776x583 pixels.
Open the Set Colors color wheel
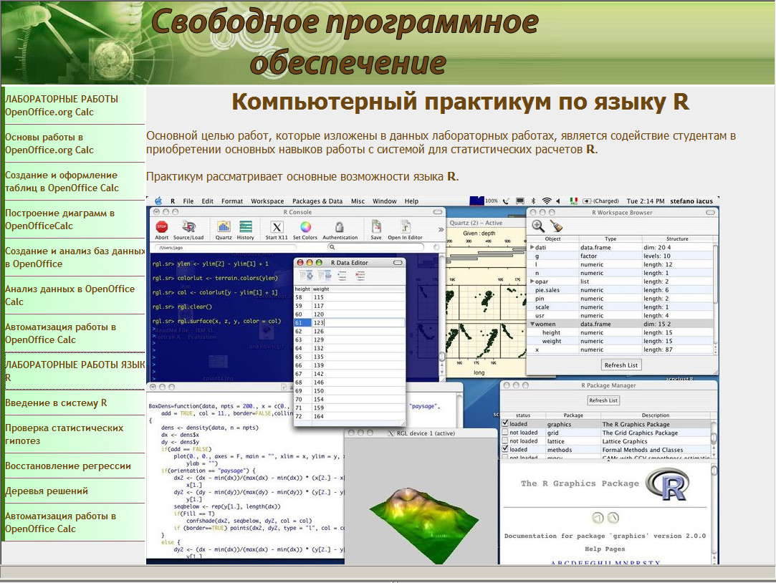point(305,227)
